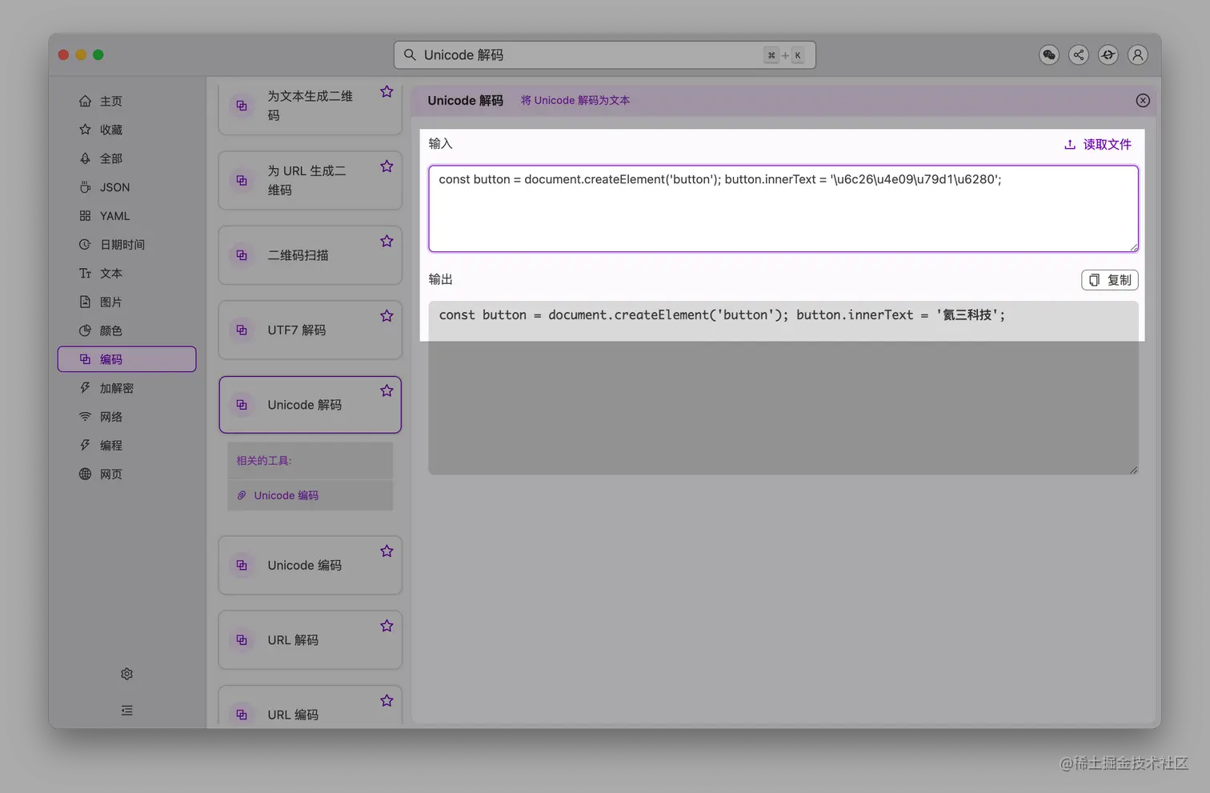The height and width of the screenshot is (793, 1210).
Task: Click the WeChat icon in top bar
Action: pos(1049,54)
